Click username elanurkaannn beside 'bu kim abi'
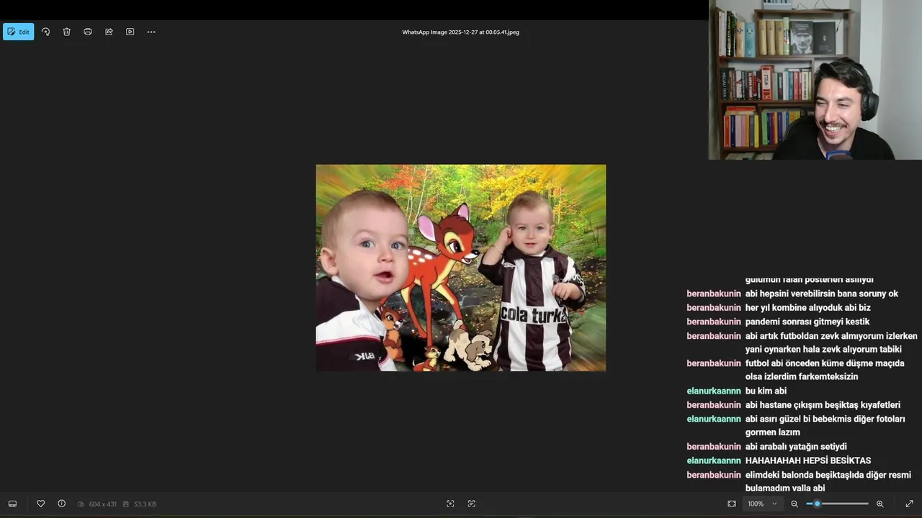 (714, 391)
